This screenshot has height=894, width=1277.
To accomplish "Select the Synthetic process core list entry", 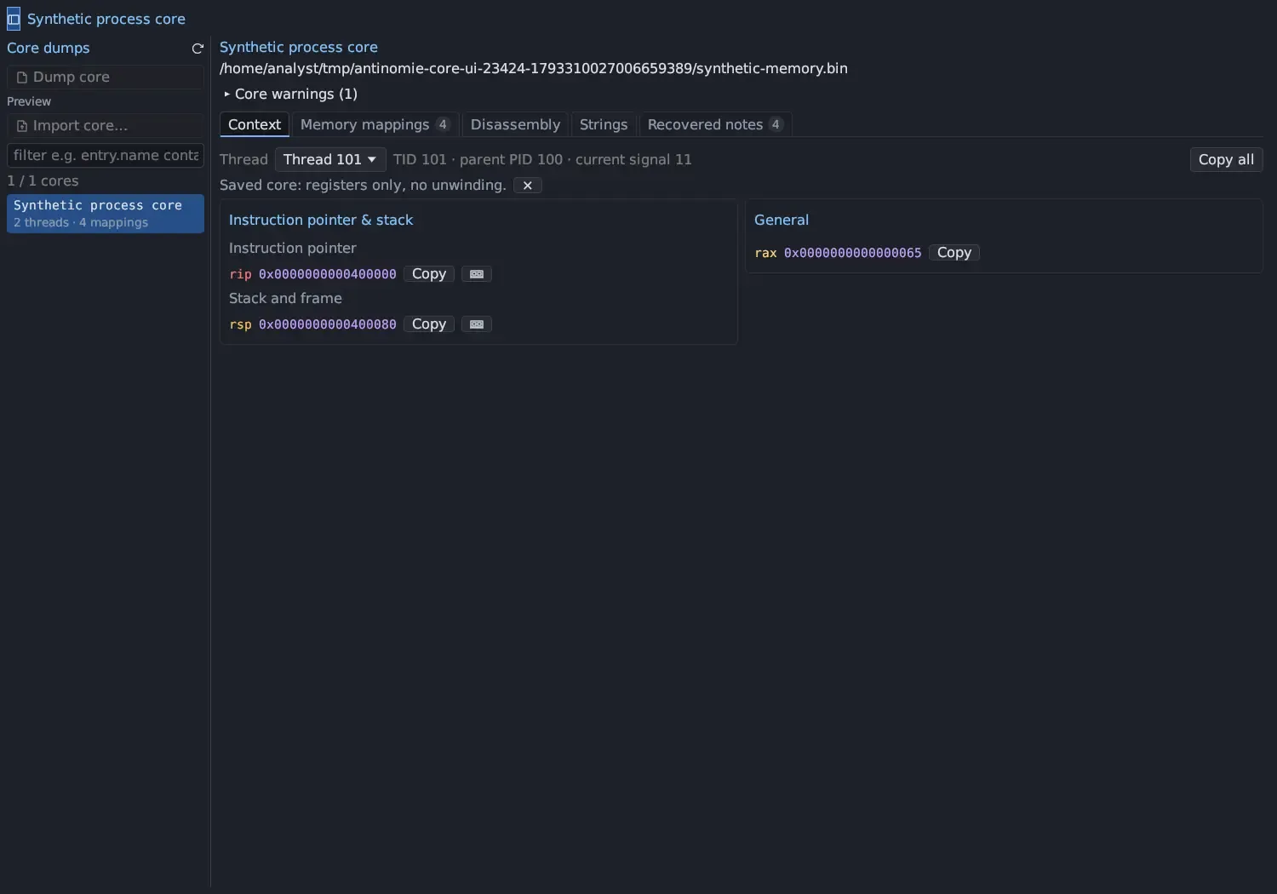I will pos(106,214).
